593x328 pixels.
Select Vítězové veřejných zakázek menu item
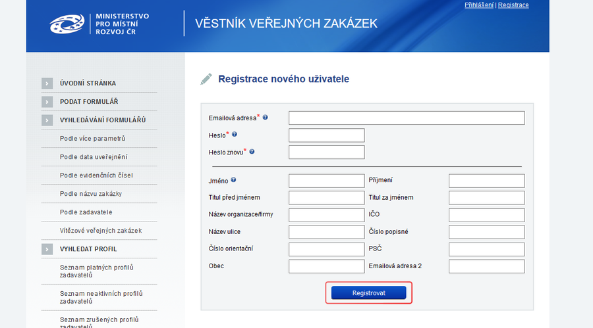pyautogui.click(x=101, y=231)
